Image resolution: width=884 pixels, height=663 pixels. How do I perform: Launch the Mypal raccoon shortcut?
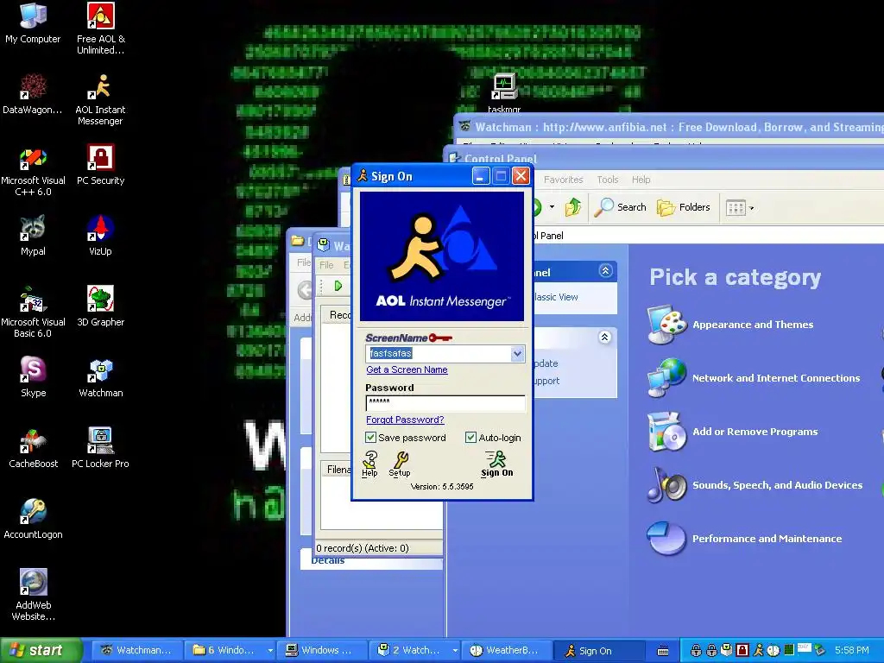33,235
